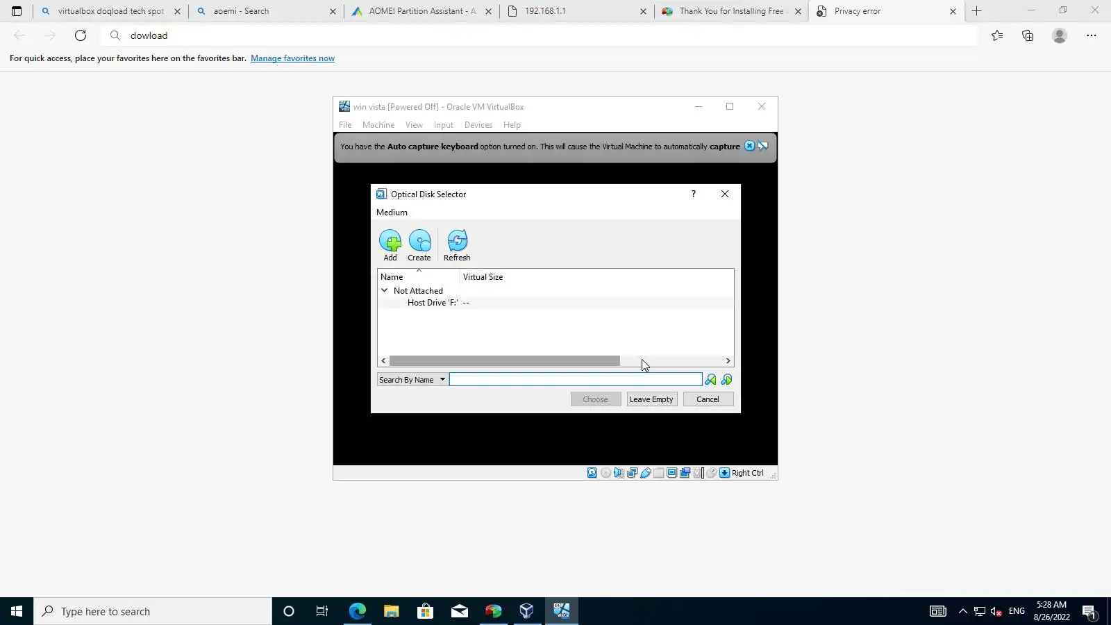Open the Search By Name dropdown
This screenshot has height=625, width=1111.
click(x=412, y=380)
